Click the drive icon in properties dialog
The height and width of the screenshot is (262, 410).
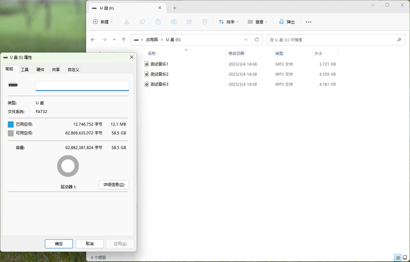click(x=13, y=85)
